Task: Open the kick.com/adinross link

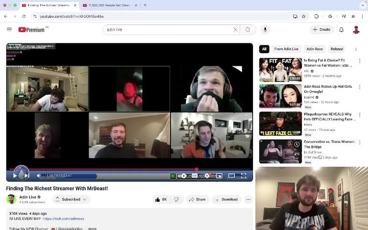Action: pyautogui.click(x=63, y=218)
